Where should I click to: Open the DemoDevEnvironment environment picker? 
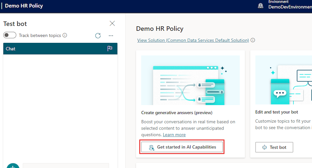click(290, 7)
